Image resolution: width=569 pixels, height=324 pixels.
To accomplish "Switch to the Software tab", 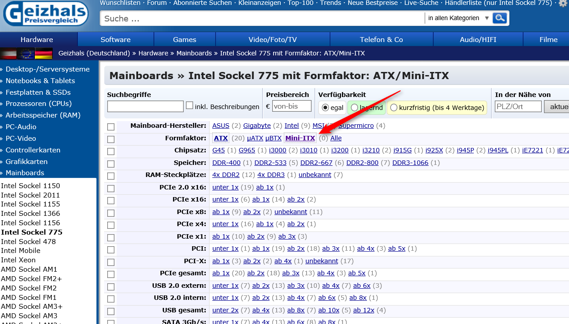I will tap(115, 39).
